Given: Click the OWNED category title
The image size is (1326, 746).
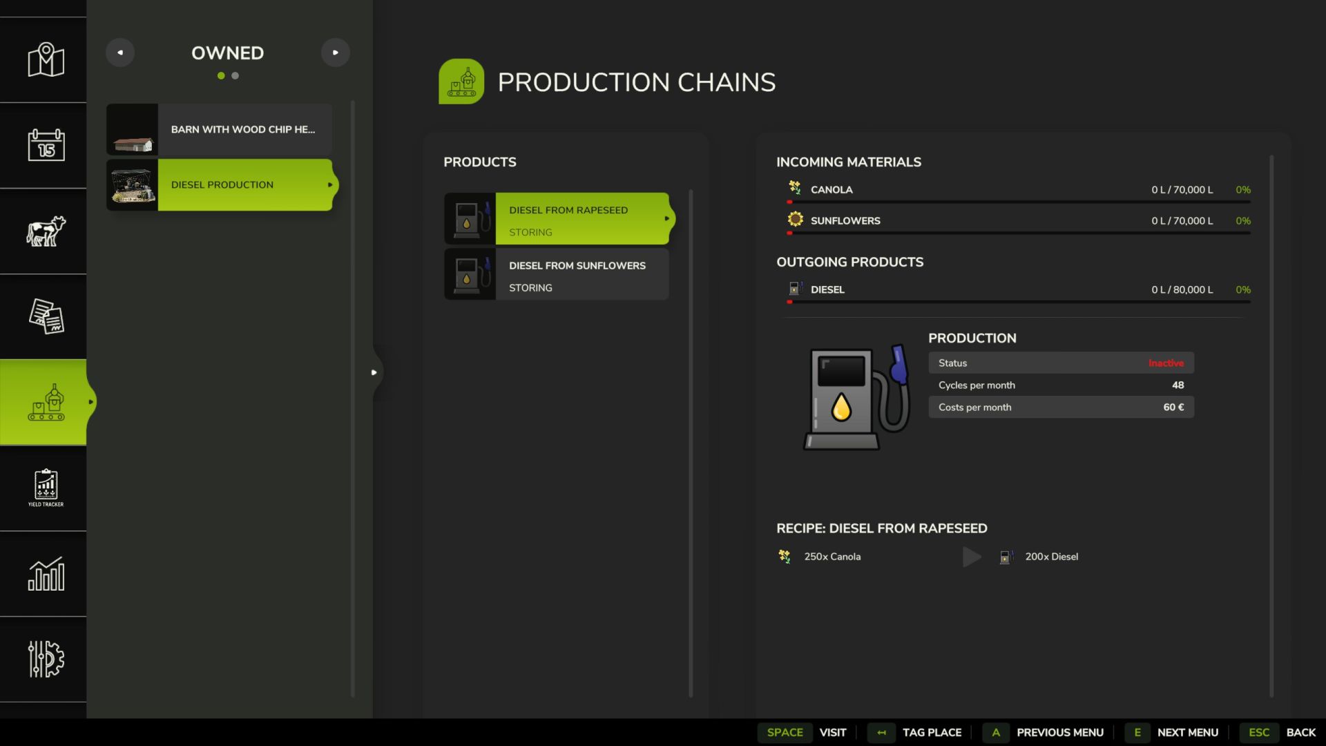Looking at the screenshot, I should [227, 53].
